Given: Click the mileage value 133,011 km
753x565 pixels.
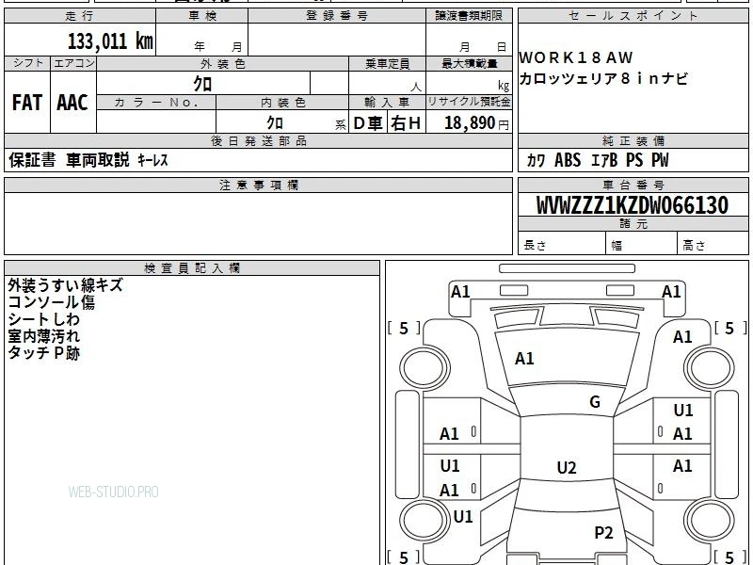Looking at the screenshot, I should coord(110,40).
